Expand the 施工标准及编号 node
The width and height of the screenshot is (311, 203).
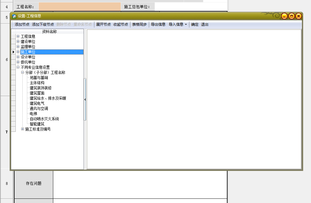(x=23, y=129)
